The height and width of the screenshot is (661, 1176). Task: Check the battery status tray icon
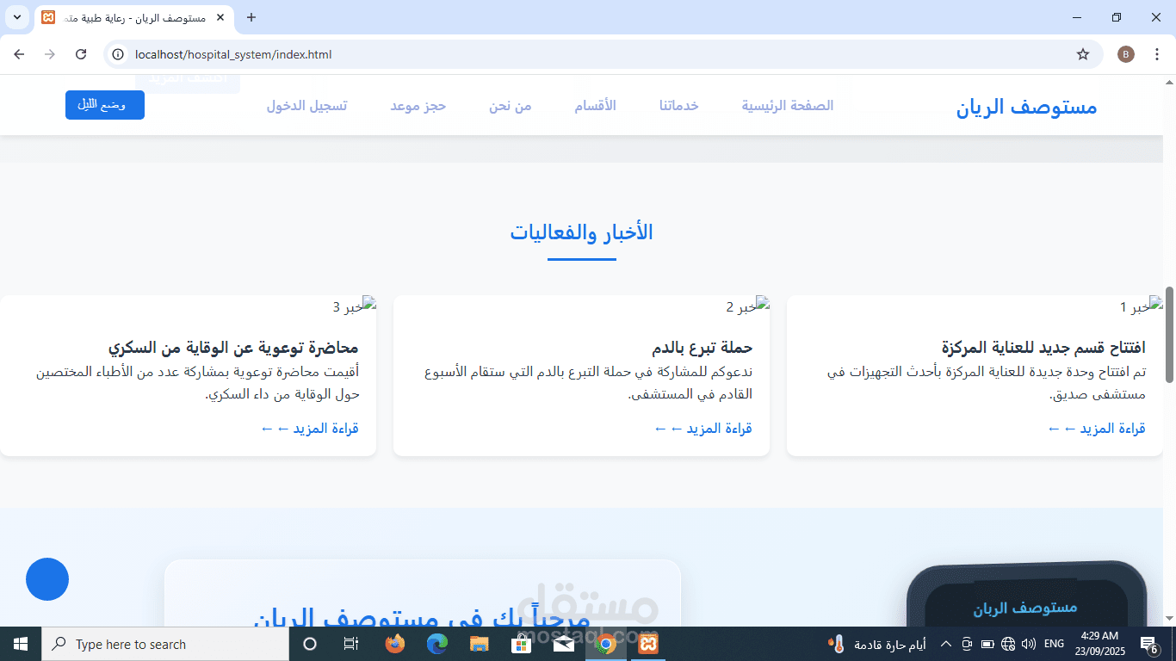(x=987, y=644)
